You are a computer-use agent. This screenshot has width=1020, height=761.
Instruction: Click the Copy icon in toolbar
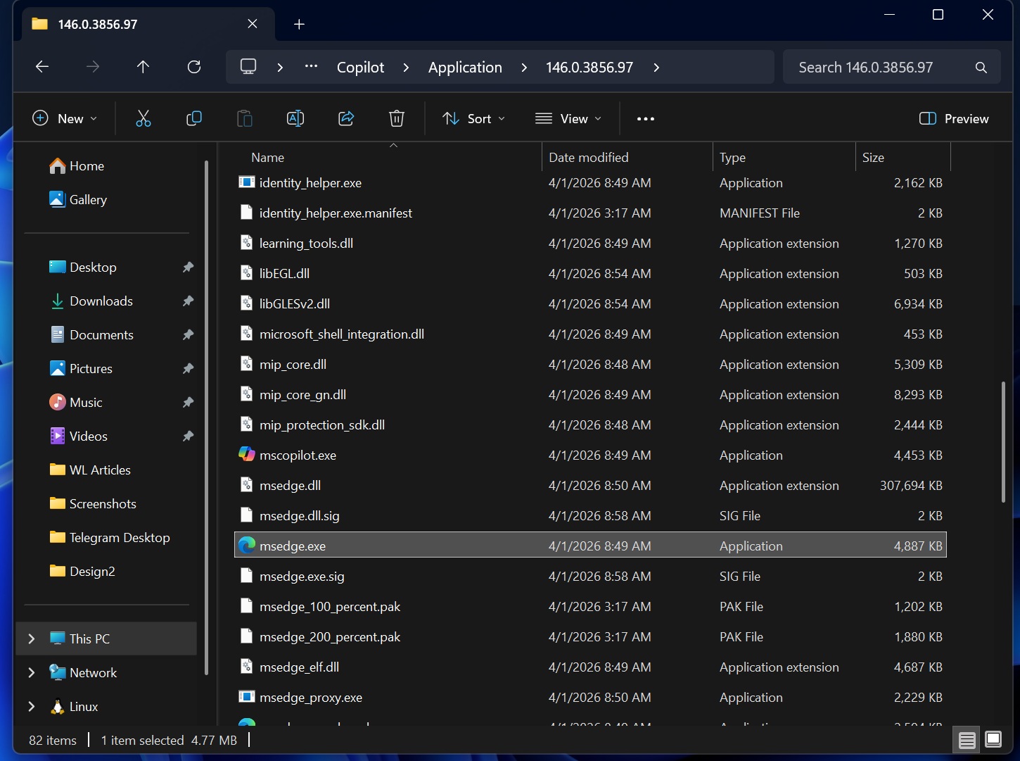(x=194, y=118)
